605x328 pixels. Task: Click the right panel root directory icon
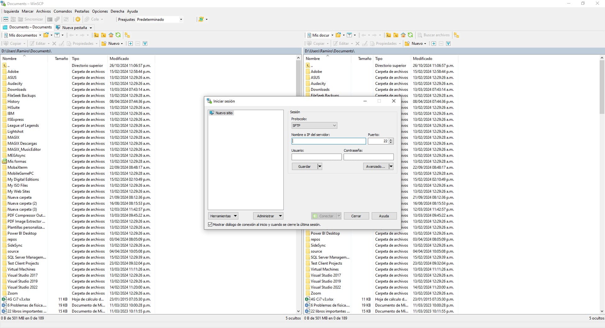(x=396, y=35)
